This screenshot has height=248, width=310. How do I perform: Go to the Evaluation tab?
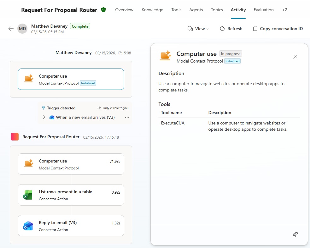tap(264, 10)
